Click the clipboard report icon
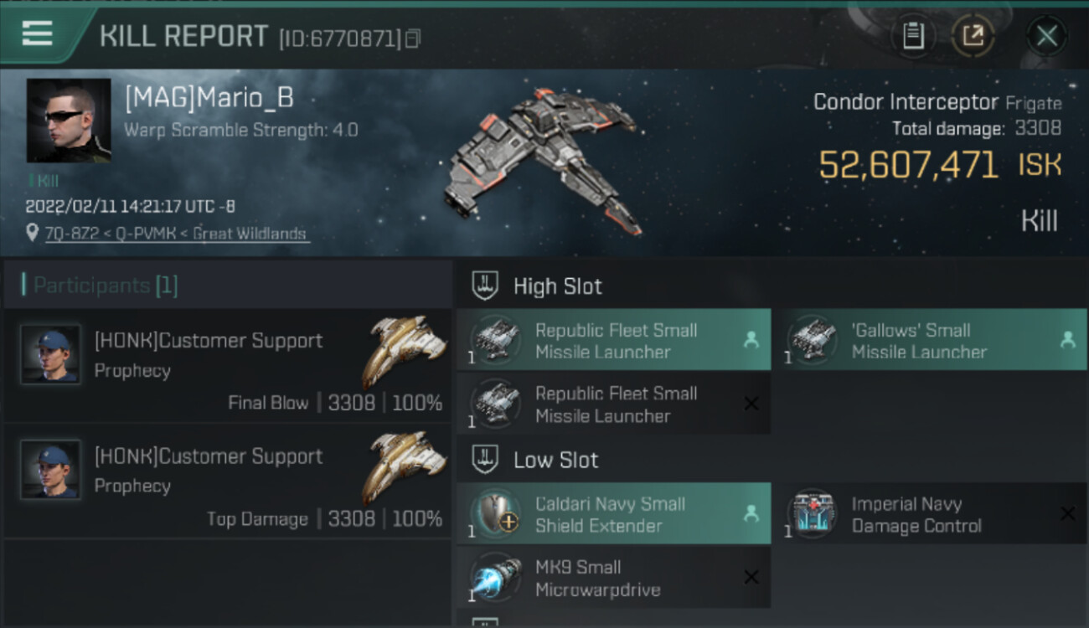Viewport: 1089px width, 628px height. [x=913, y=36]
